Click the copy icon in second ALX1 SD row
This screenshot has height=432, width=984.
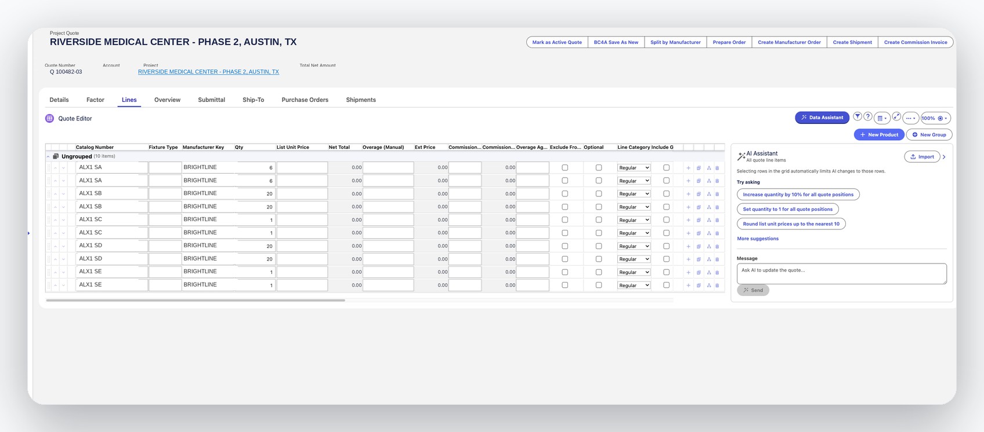[x=699, y=259]
